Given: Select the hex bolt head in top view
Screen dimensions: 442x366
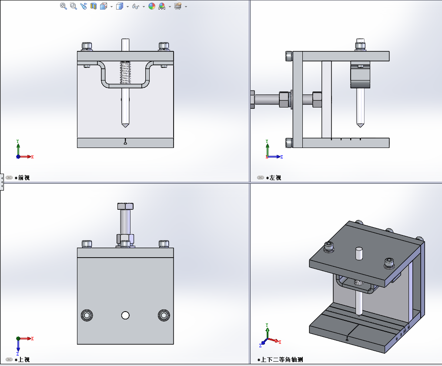Looking at the screenshot, I should click(125, 206).
